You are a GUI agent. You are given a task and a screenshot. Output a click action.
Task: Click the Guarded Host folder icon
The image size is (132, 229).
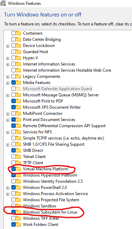19,52
